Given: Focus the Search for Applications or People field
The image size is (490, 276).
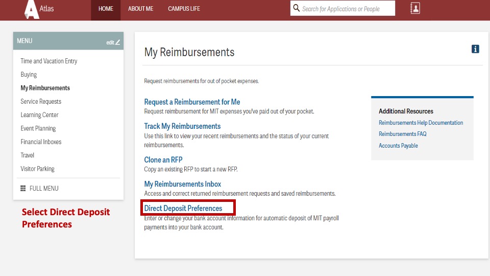Looking at the screenshot, I should tap(342, 9).
